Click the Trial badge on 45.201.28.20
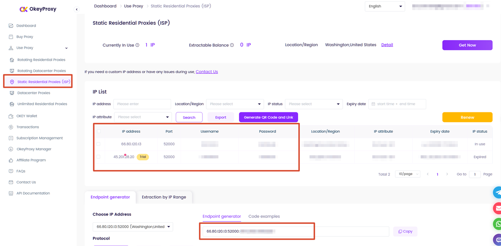 coord(143,157)
